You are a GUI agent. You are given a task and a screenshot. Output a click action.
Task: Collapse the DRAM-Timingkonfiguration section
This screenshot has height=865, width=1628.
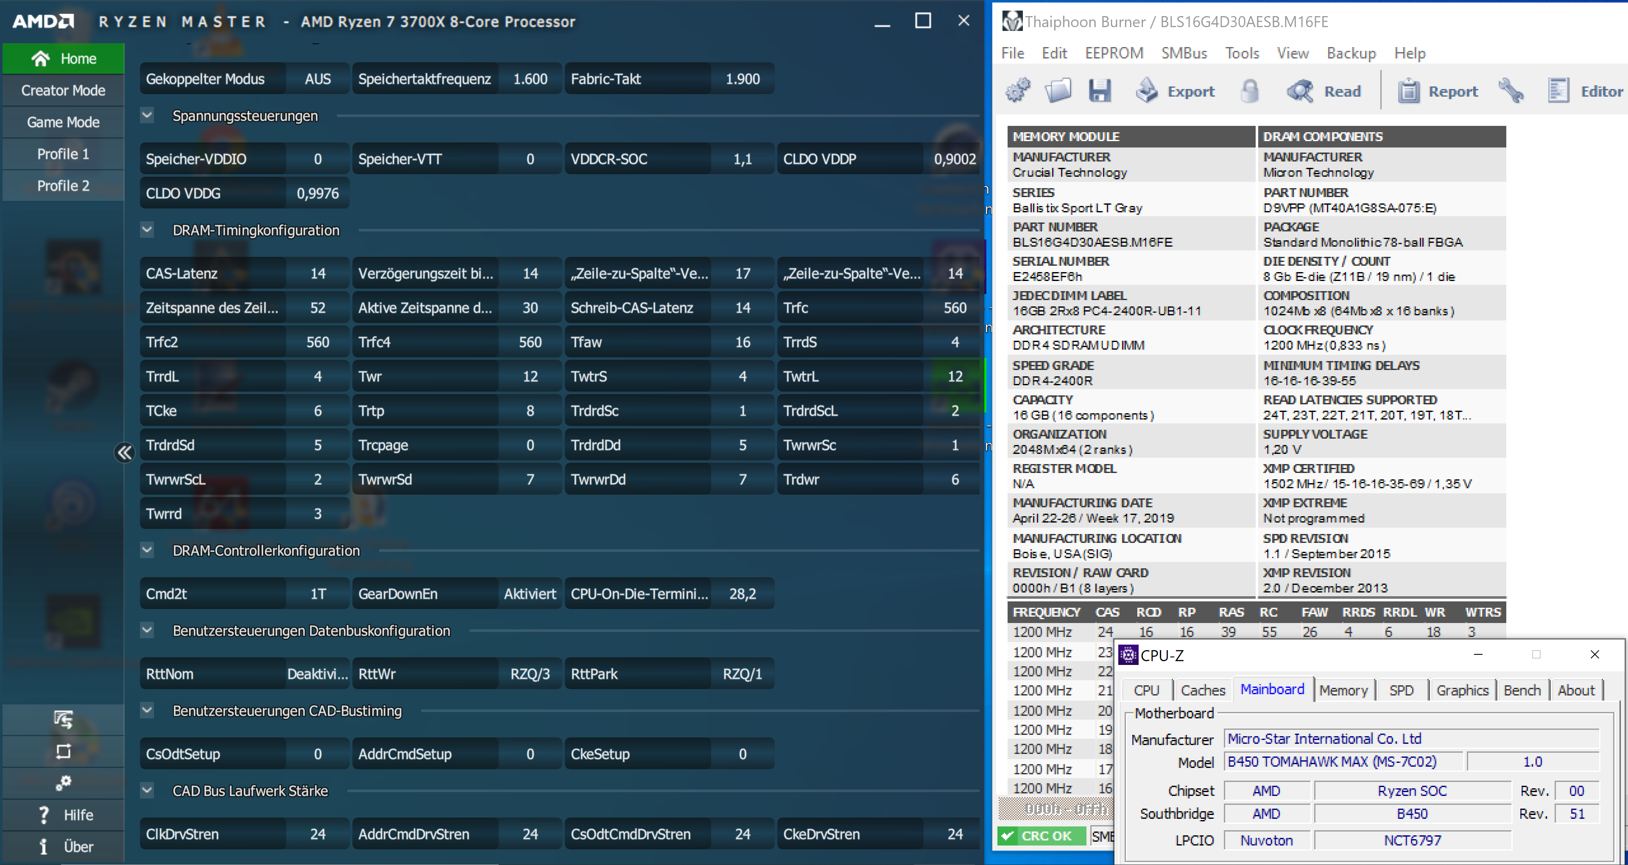(x=147, y=230)
